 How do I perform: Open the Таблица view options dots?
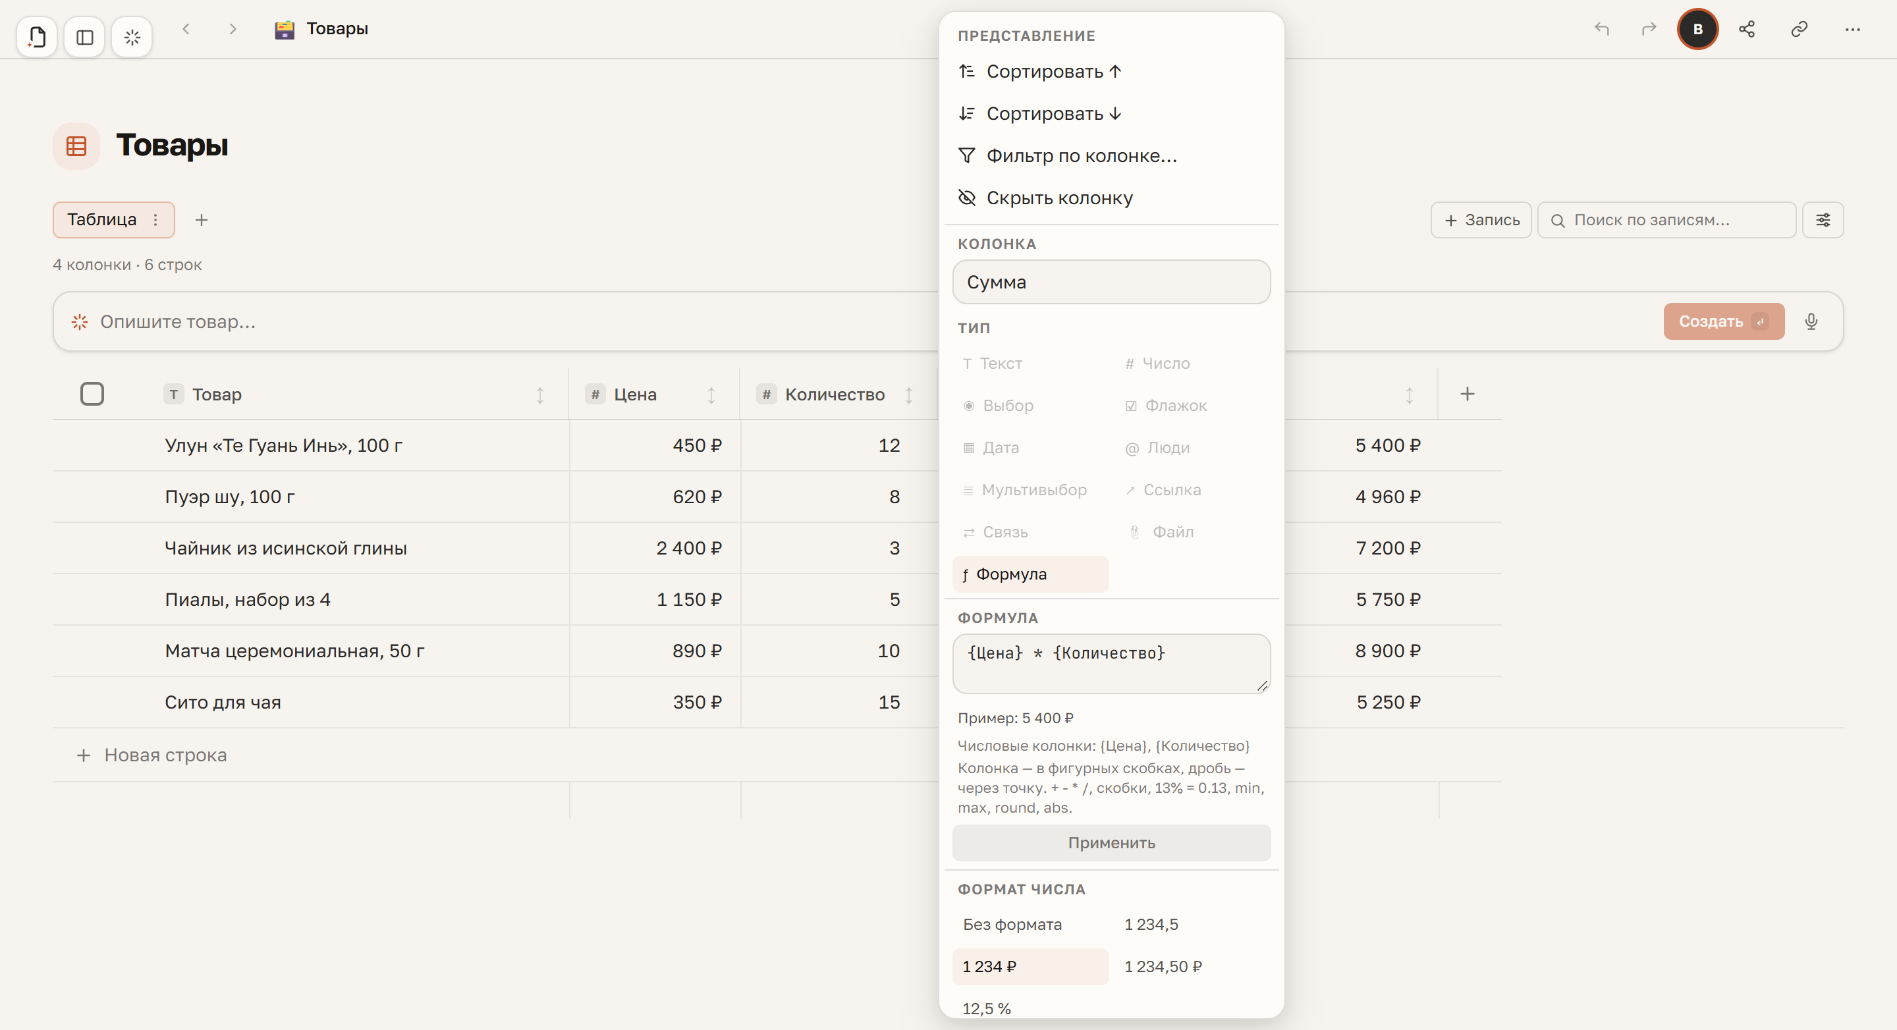click(x=155, y=219)
